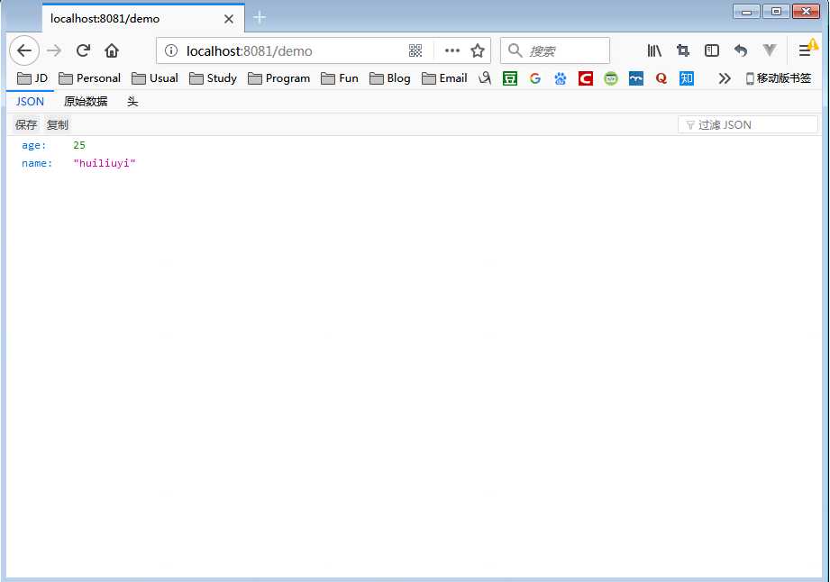This screenshot has width=830, height=582.
Task: Open the Program bookmarks folder
Action: coord(279,78)
